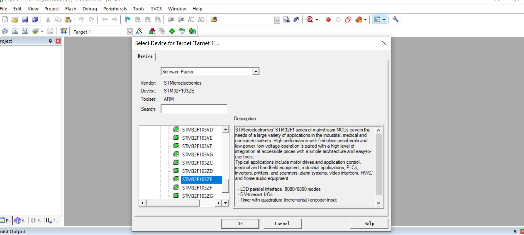The width and height of the screenshot is (524, 235).
Task: Click the Select Software Packs icon
Action: 182,31
